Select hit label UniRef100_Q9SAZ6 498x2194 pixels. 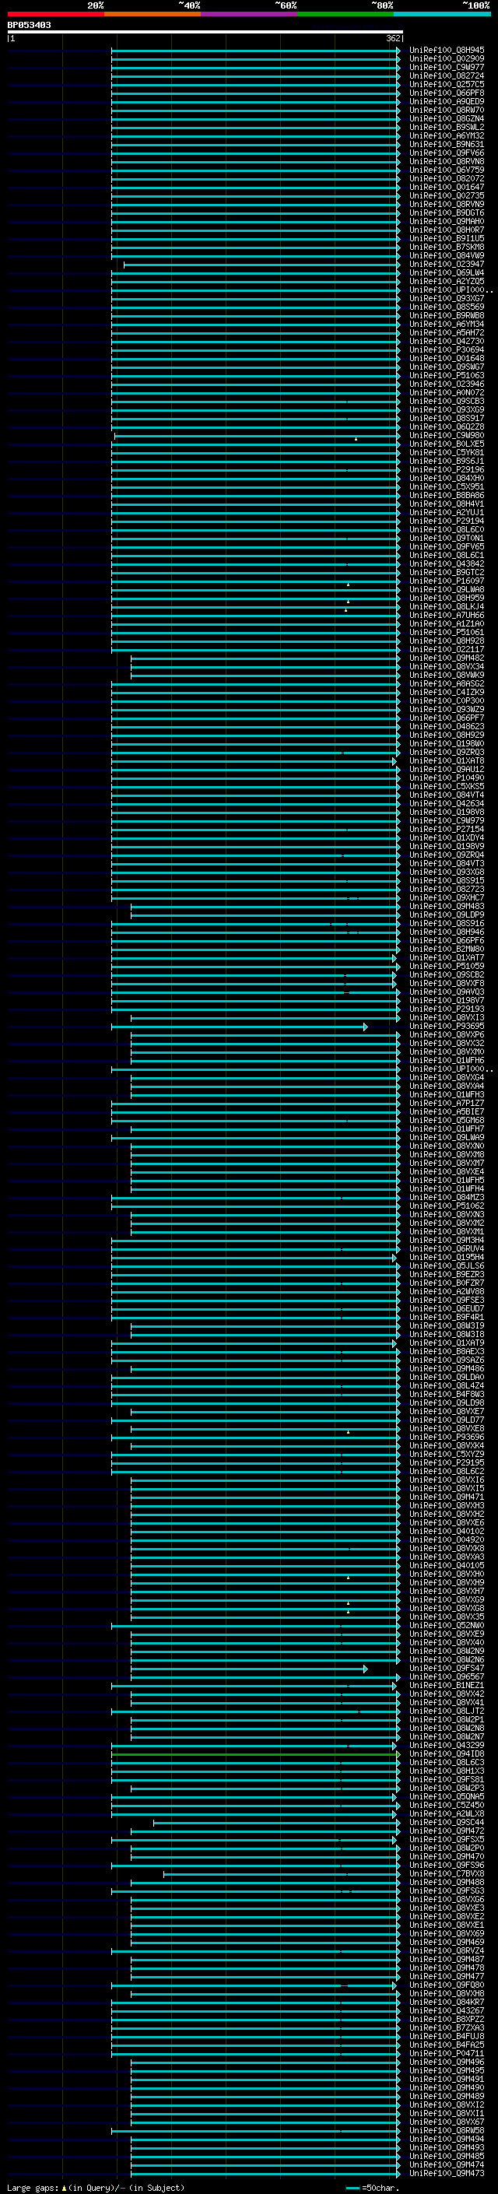447,1360
